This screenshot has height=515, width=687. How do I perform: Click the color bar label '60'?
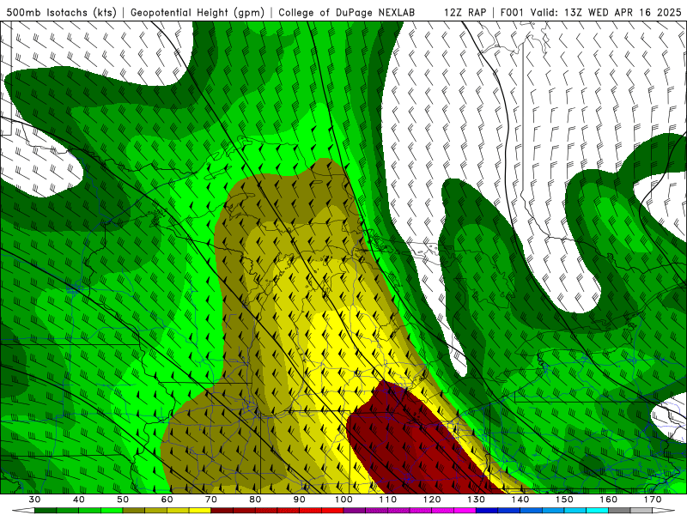(x=167, y=500)
